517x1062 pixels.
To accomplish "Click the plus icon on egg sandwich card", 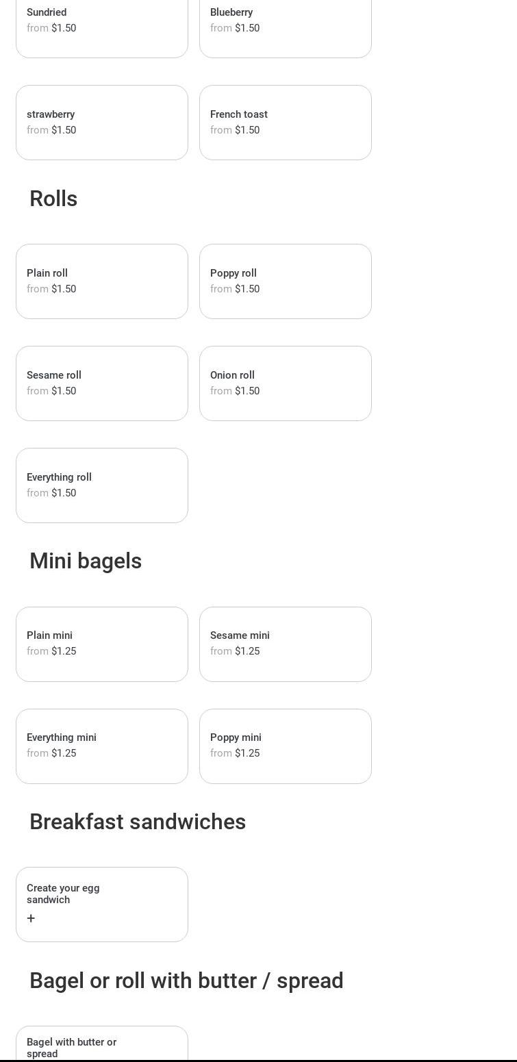I will [x=31, y=918].
